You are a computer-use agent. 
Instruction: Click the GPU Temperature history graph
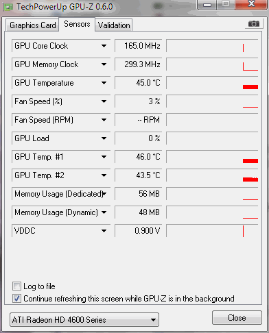[212, 83]
